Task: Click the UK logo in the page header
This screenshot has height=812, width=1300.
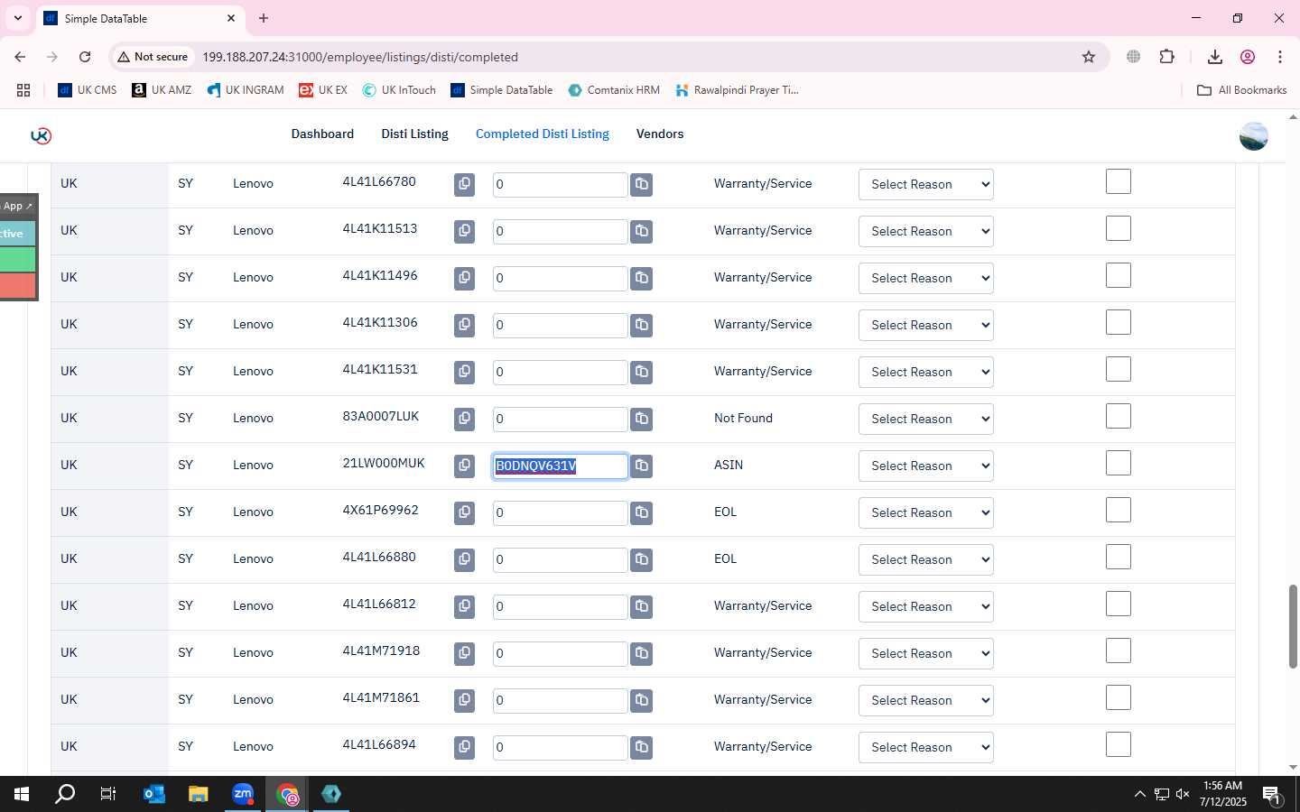Action: (x=41, y=135)
